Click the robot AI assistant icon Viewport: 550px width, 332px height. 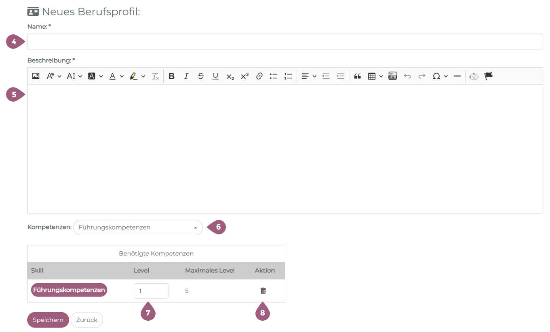coord(474,76)
